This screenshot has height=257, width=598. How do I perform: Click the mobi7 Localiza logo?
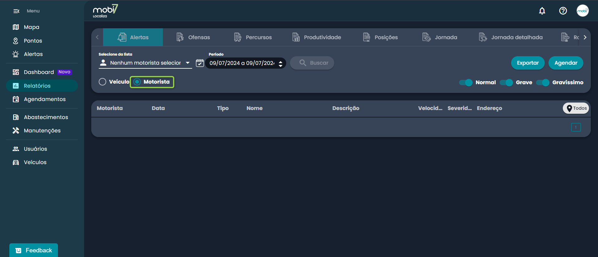[105, 11]
